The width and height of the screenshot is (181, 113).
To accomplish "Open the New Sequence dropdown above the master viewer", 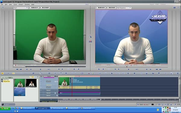I will point(124,8).
